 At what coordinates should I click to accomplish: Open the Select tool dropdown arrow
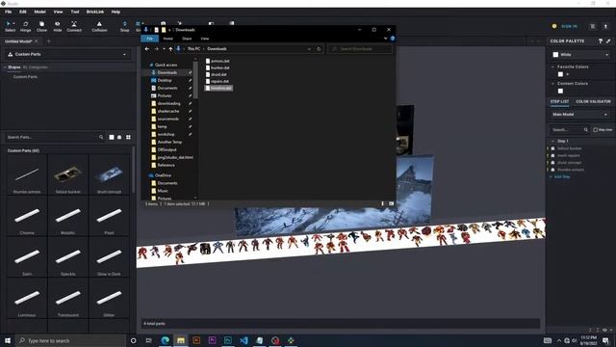pyautogui.click(x=14, y=23)
